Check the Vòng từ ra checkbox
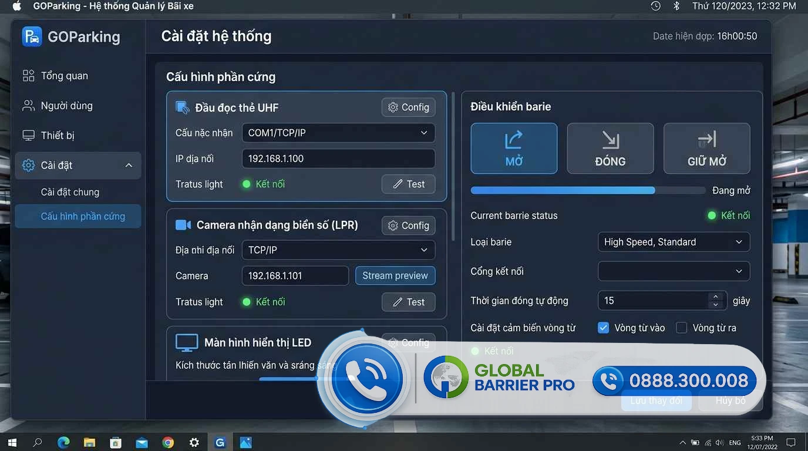The image size is (808, 451). [681, 328]
